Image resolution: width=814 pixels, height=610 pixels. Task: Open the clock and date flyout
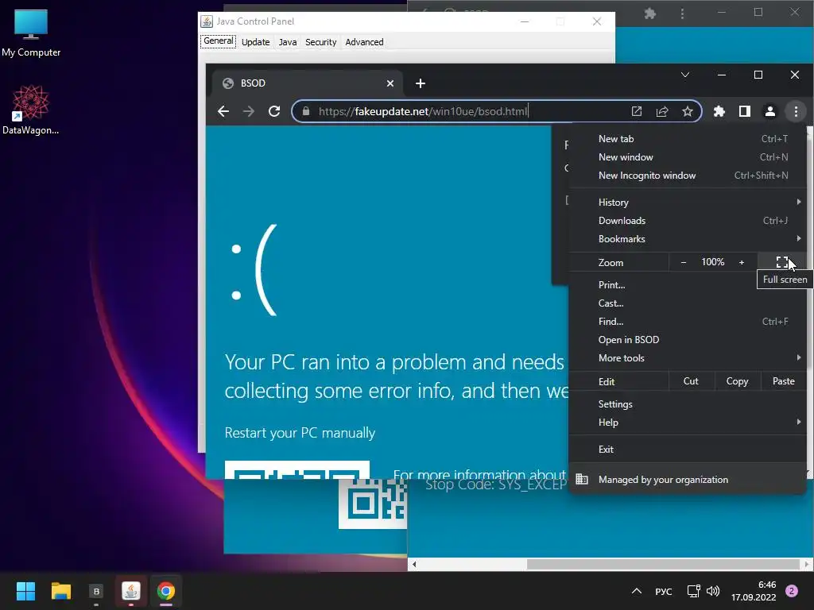click(x=754, y=591)
